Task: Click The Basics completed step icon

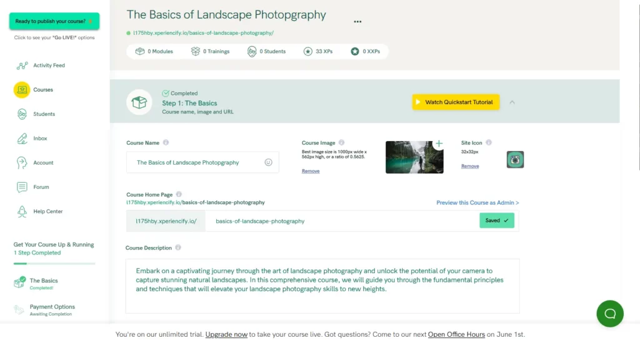Action: [19, 283]
